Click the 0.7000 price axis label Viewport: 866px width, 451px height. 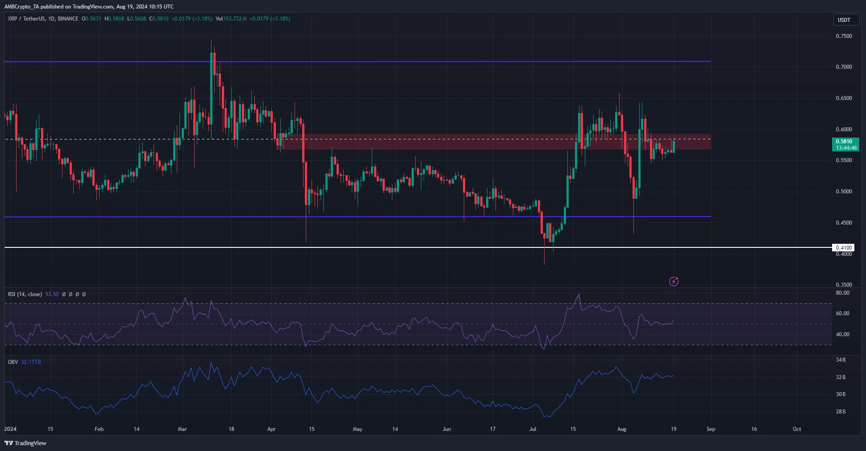coord(844,67)
